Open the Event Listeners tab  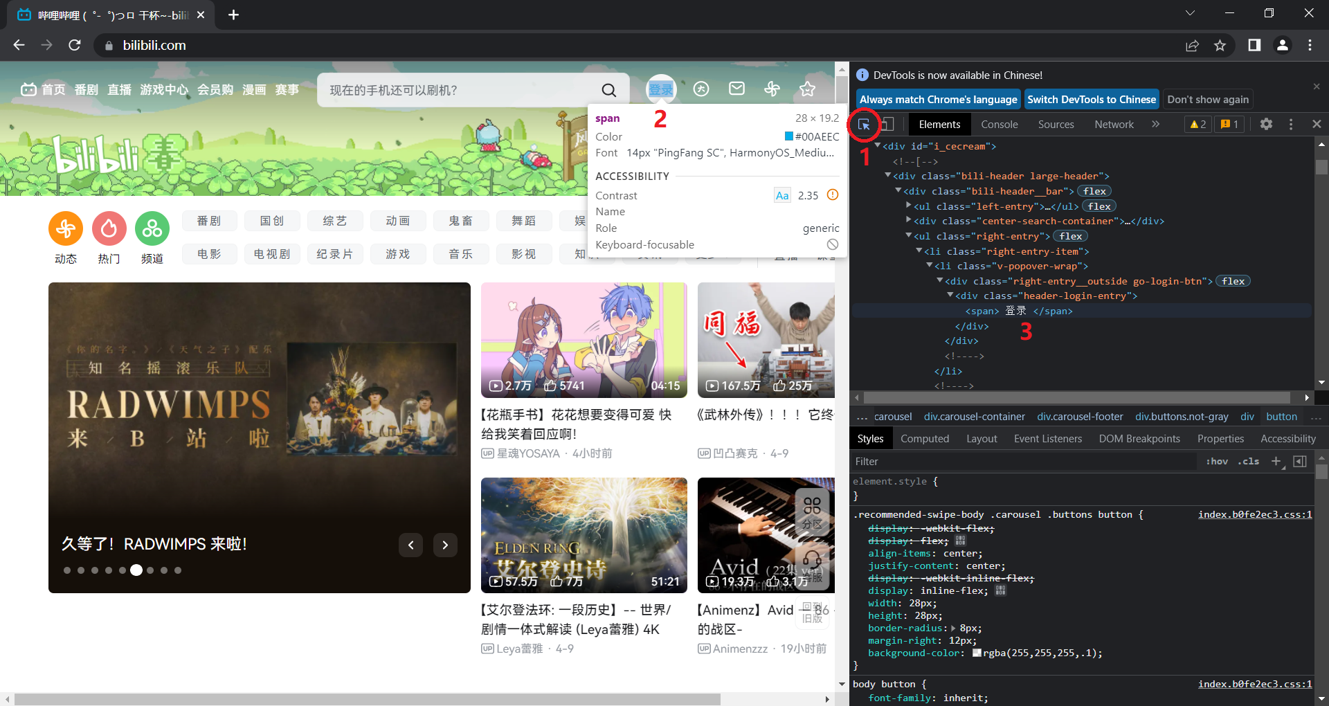coord(1047,439)
